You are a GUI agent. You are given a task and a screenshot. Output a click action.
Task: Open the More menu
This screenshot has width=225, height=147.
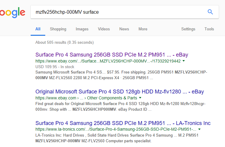[143, 29]
